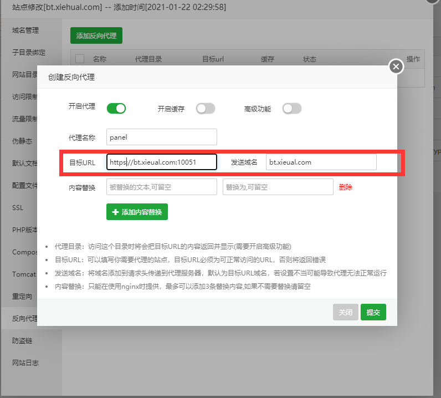Open 配置文件 sidebar item

tap(25, 186)
